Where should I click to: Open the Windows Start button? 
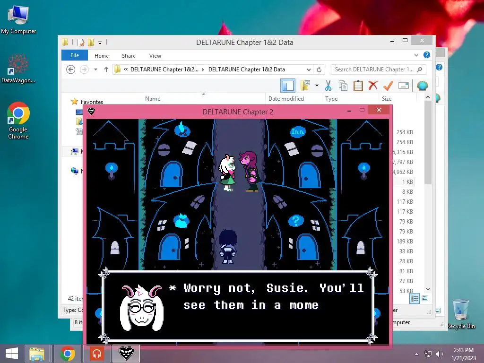click(12, 354)
